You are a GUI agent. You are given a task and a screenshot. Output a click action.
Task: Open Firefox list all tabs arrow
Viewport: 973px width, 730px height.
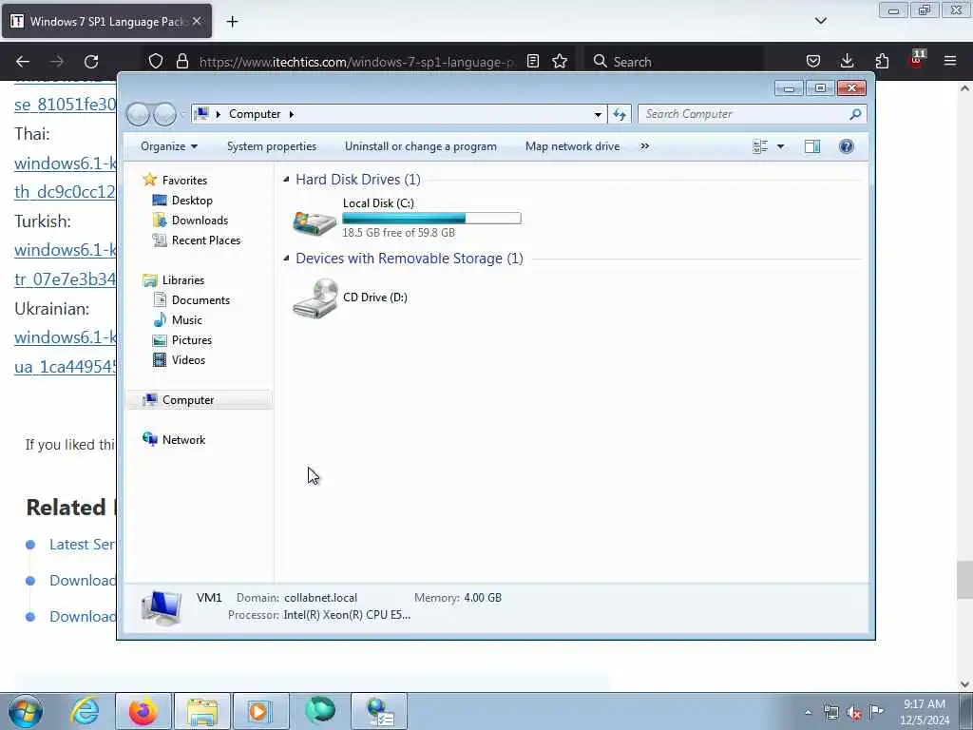point(821,21)
